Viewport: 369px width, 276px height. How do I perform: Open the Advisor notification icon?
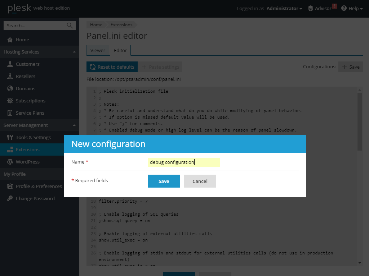[x=311, y=8]
